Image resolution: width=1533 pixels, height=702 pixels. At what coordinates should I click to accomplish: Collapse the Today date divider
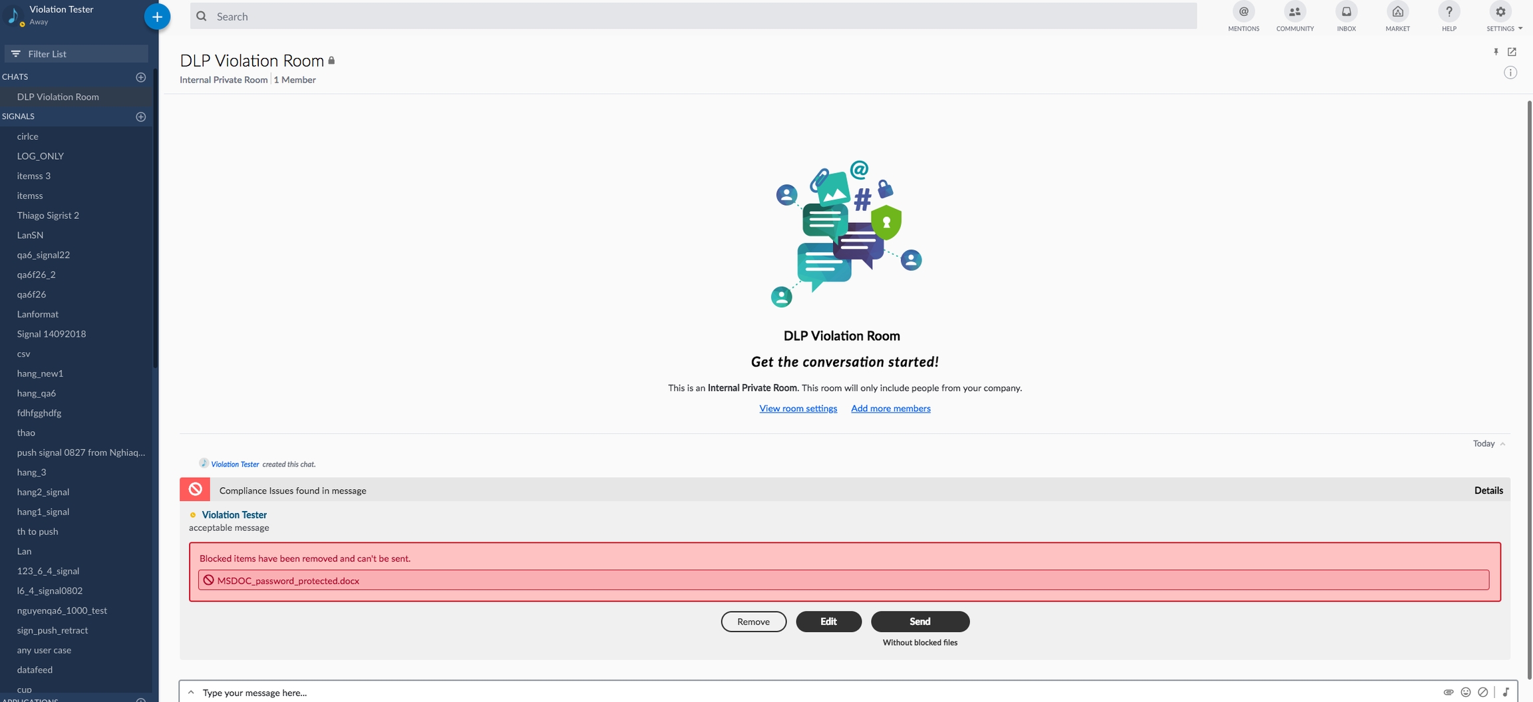(x=1502, y=444)
